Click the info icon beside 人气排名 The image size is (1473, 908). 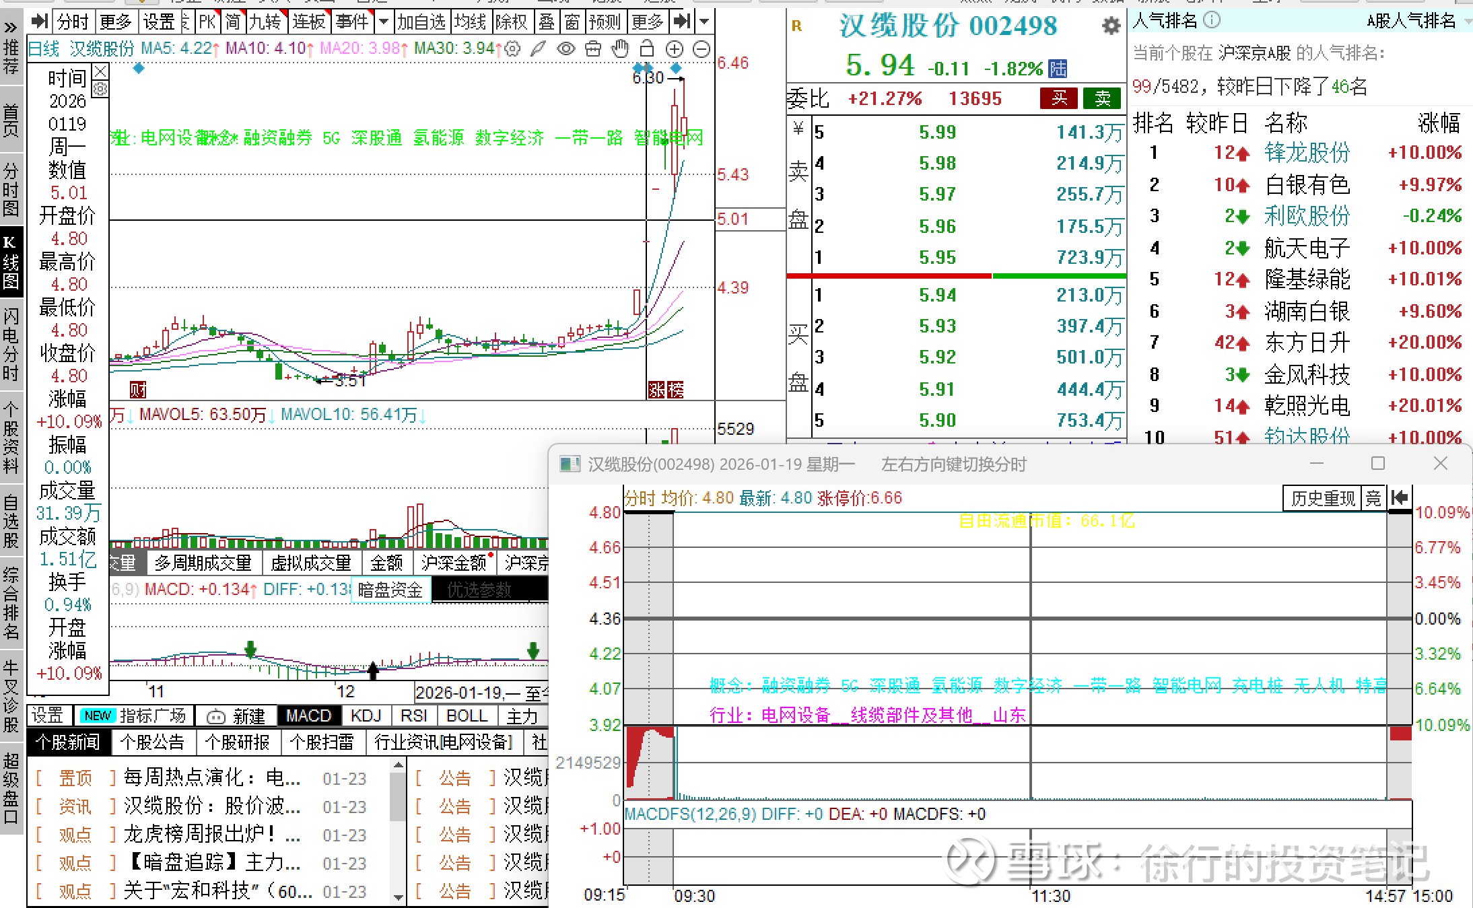point(1211,20)
